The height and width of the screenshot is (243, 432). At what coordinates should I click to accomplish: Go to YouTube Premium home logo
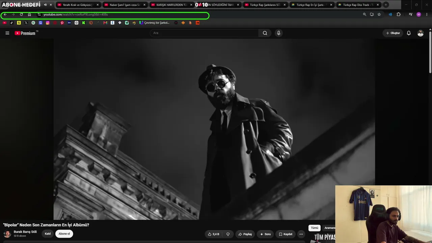(25, 33)
